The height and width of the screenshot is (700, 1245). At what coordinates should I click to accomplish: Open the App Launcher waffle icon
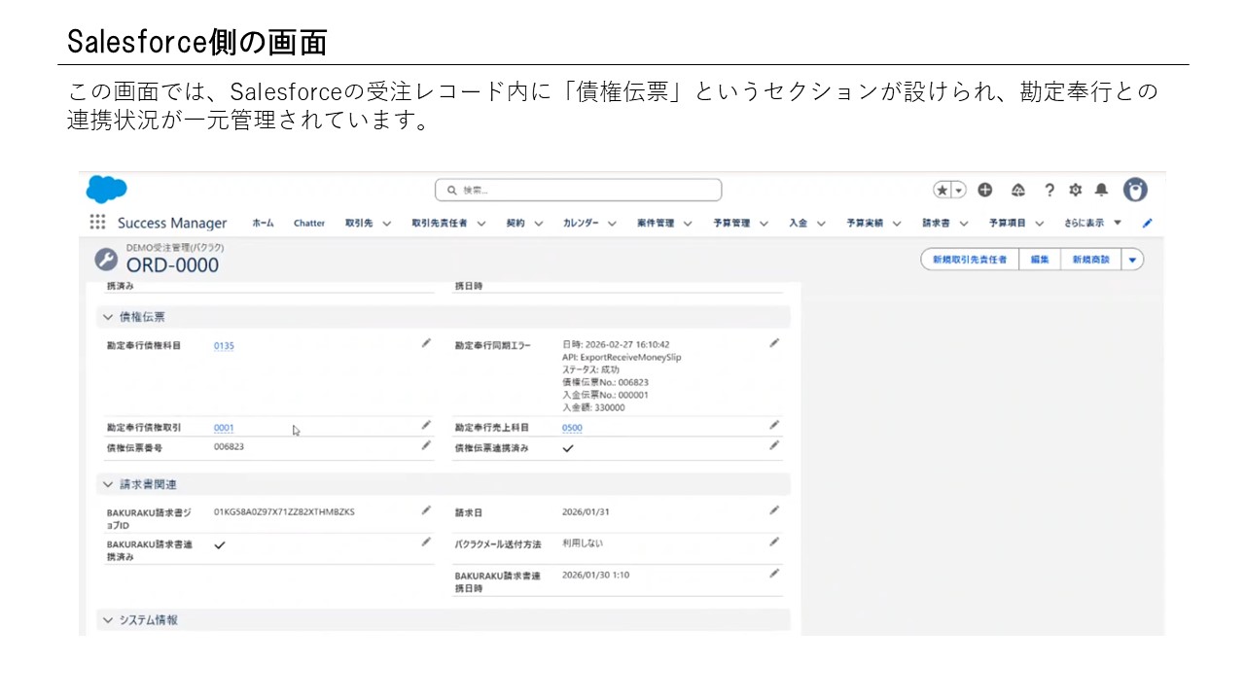point(97,222)
